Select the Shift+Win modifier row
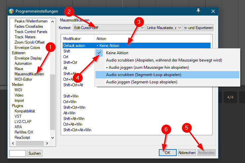The width and height of the screenshot is (245, 163). coord(71,96)
